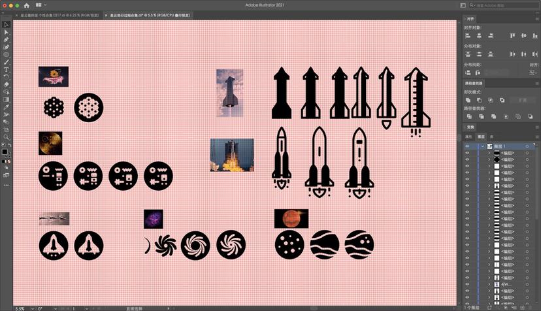Toggle visibility of second <编组> sublayer

click(467, 159)
